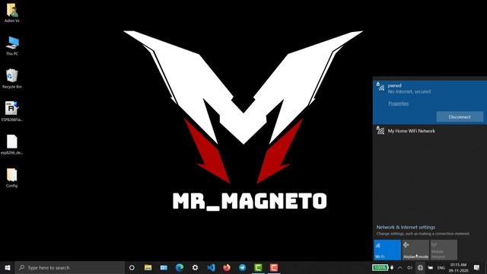Toggle the Wi-Fi quick action tile
487x274 pixels.
pos(387,250)
